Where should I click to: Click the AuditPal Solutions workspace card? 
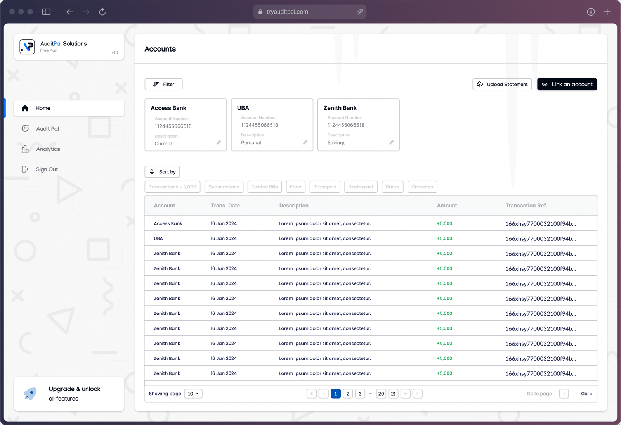coord(69,47)
